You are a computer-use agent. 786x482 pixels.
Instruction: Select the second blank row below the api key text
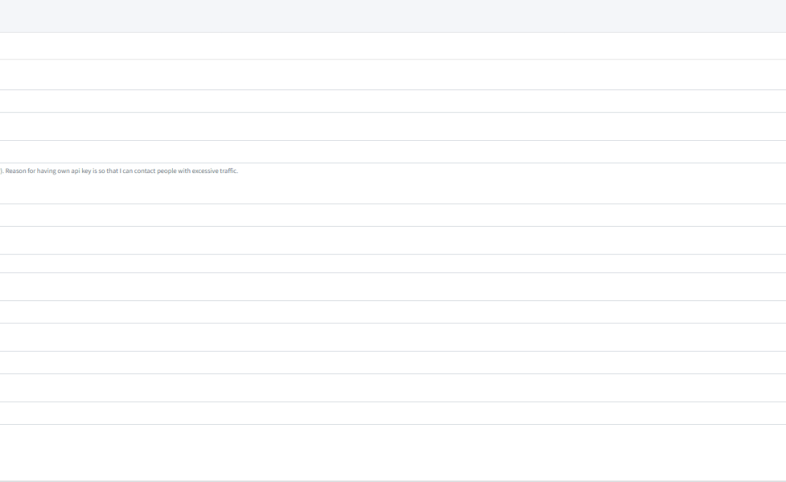pyautogui.click(x=393, y=240)
